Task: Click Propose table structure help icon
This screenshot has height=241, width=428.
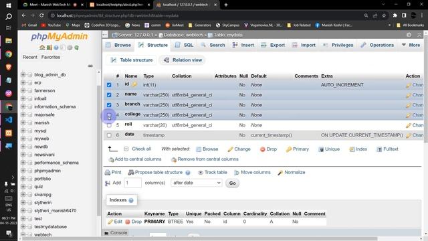Action: pos(188,173)
